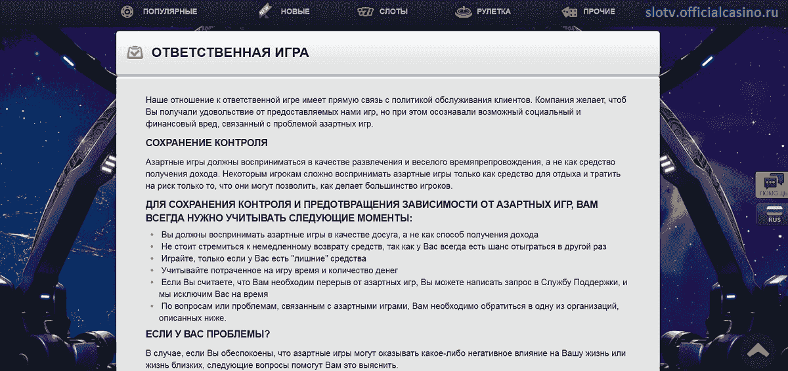Screen dimensions: 788x371
Task: Click the scroll-to-top arrow
Action: (x=758, y=351)
